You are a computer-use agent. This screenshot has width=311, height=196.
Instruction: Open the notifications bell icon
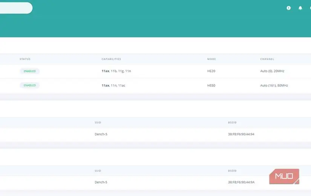click(300, 8)
